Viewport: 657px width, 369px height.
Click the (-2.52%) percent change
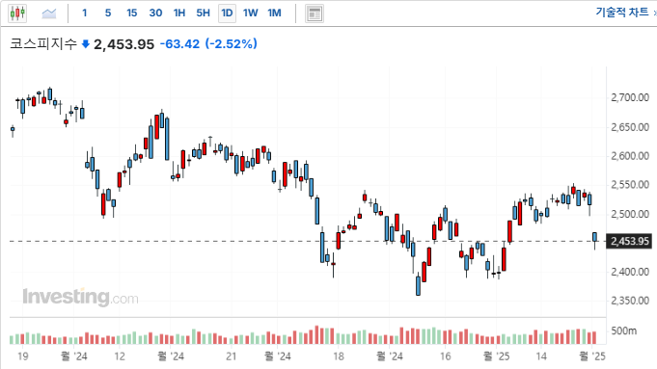[232, 43]
